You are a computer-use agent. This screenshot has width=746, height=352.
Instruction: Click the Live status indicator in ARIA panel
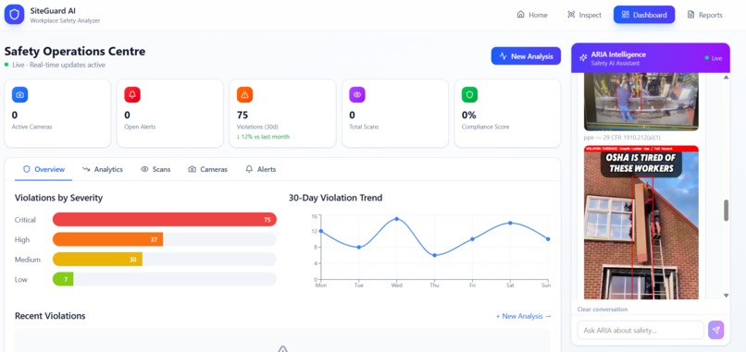pos(714,58)
